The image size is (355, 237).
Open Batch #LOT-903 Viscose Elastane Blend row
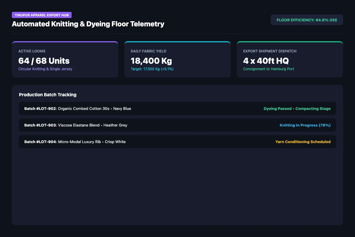coord(177,125)
